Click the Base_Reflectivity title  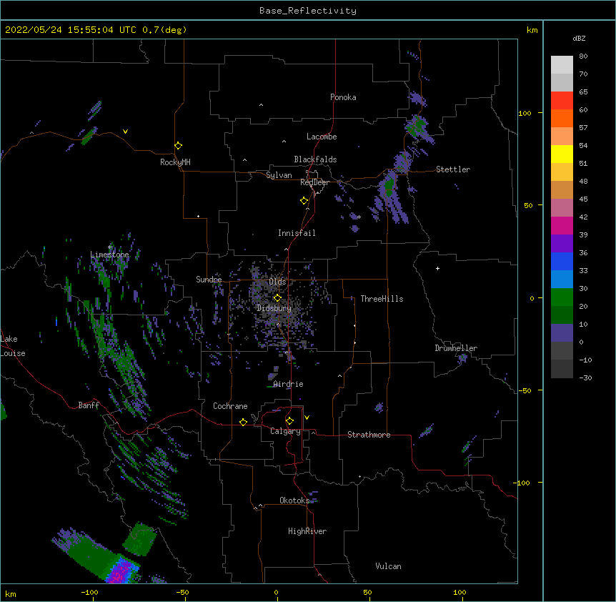[x=308, y=11]
